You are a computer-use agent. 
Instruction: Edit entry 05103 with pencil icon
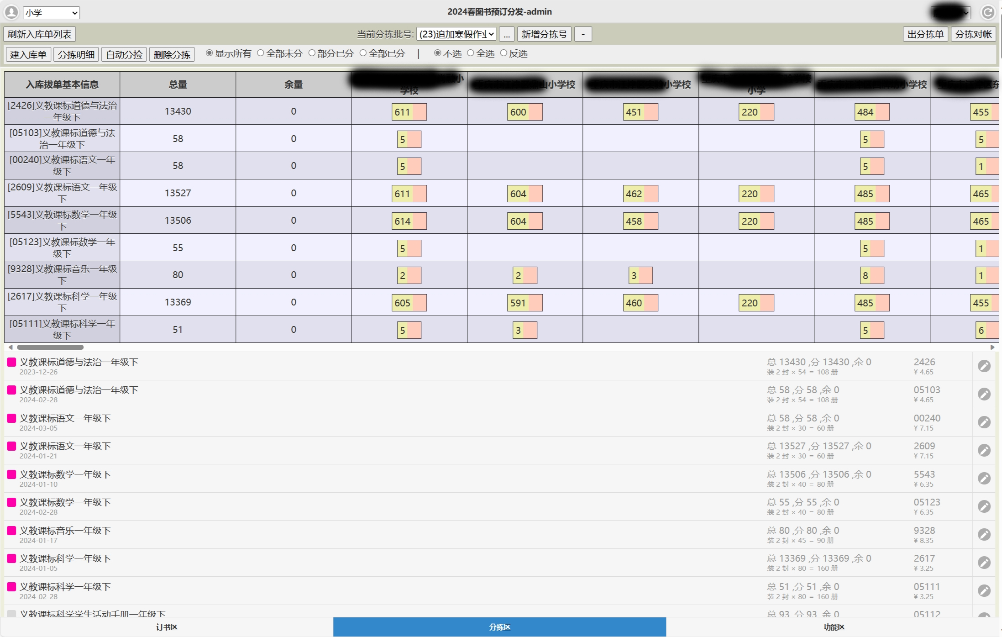pyautogui.click(x=984, y=394)
